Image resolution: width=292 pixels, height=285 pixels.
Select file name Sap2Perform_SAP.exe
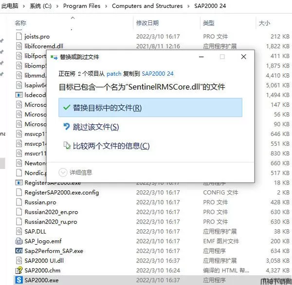pos(54,251)
